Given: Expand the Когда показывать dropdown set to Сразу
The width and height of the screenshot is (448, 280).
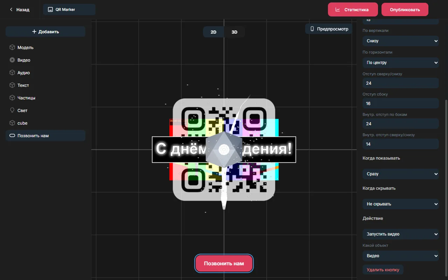Looking at the screenshot, I should tap(401, 174).
